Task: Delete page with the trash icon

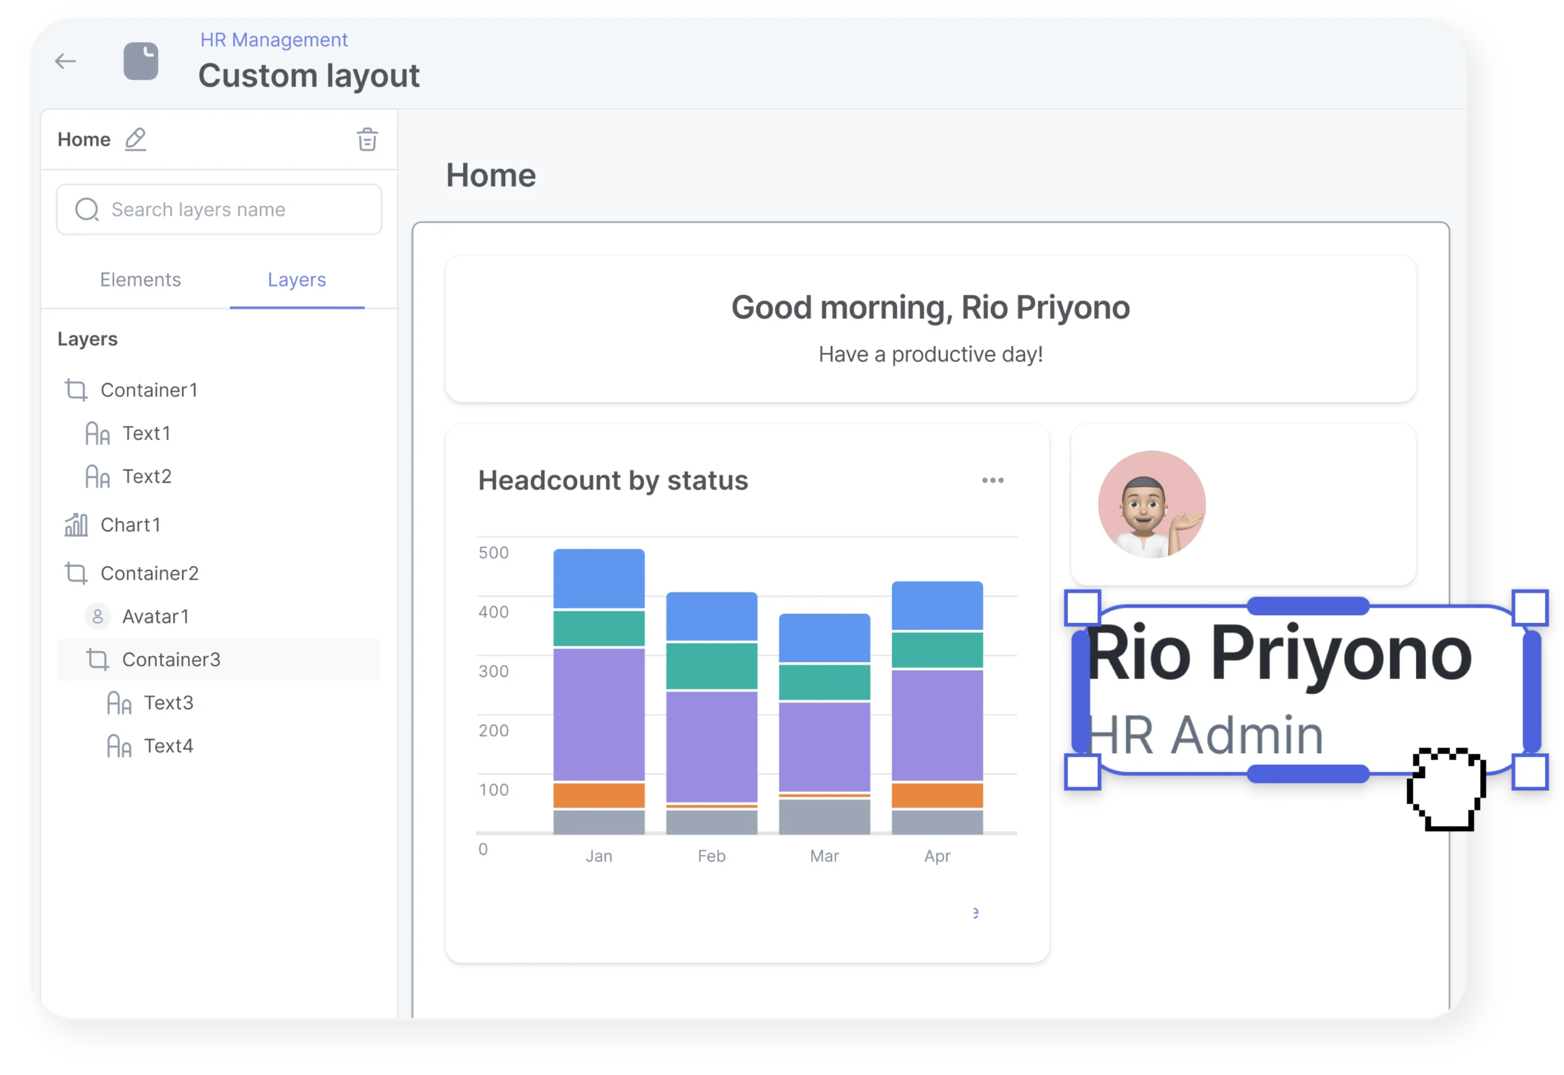Action: (367, 139)
